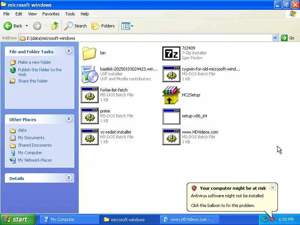This screenshot has height=225, width=300.
Task: Click the Publish folder globe icon
Action: (13, 70)
